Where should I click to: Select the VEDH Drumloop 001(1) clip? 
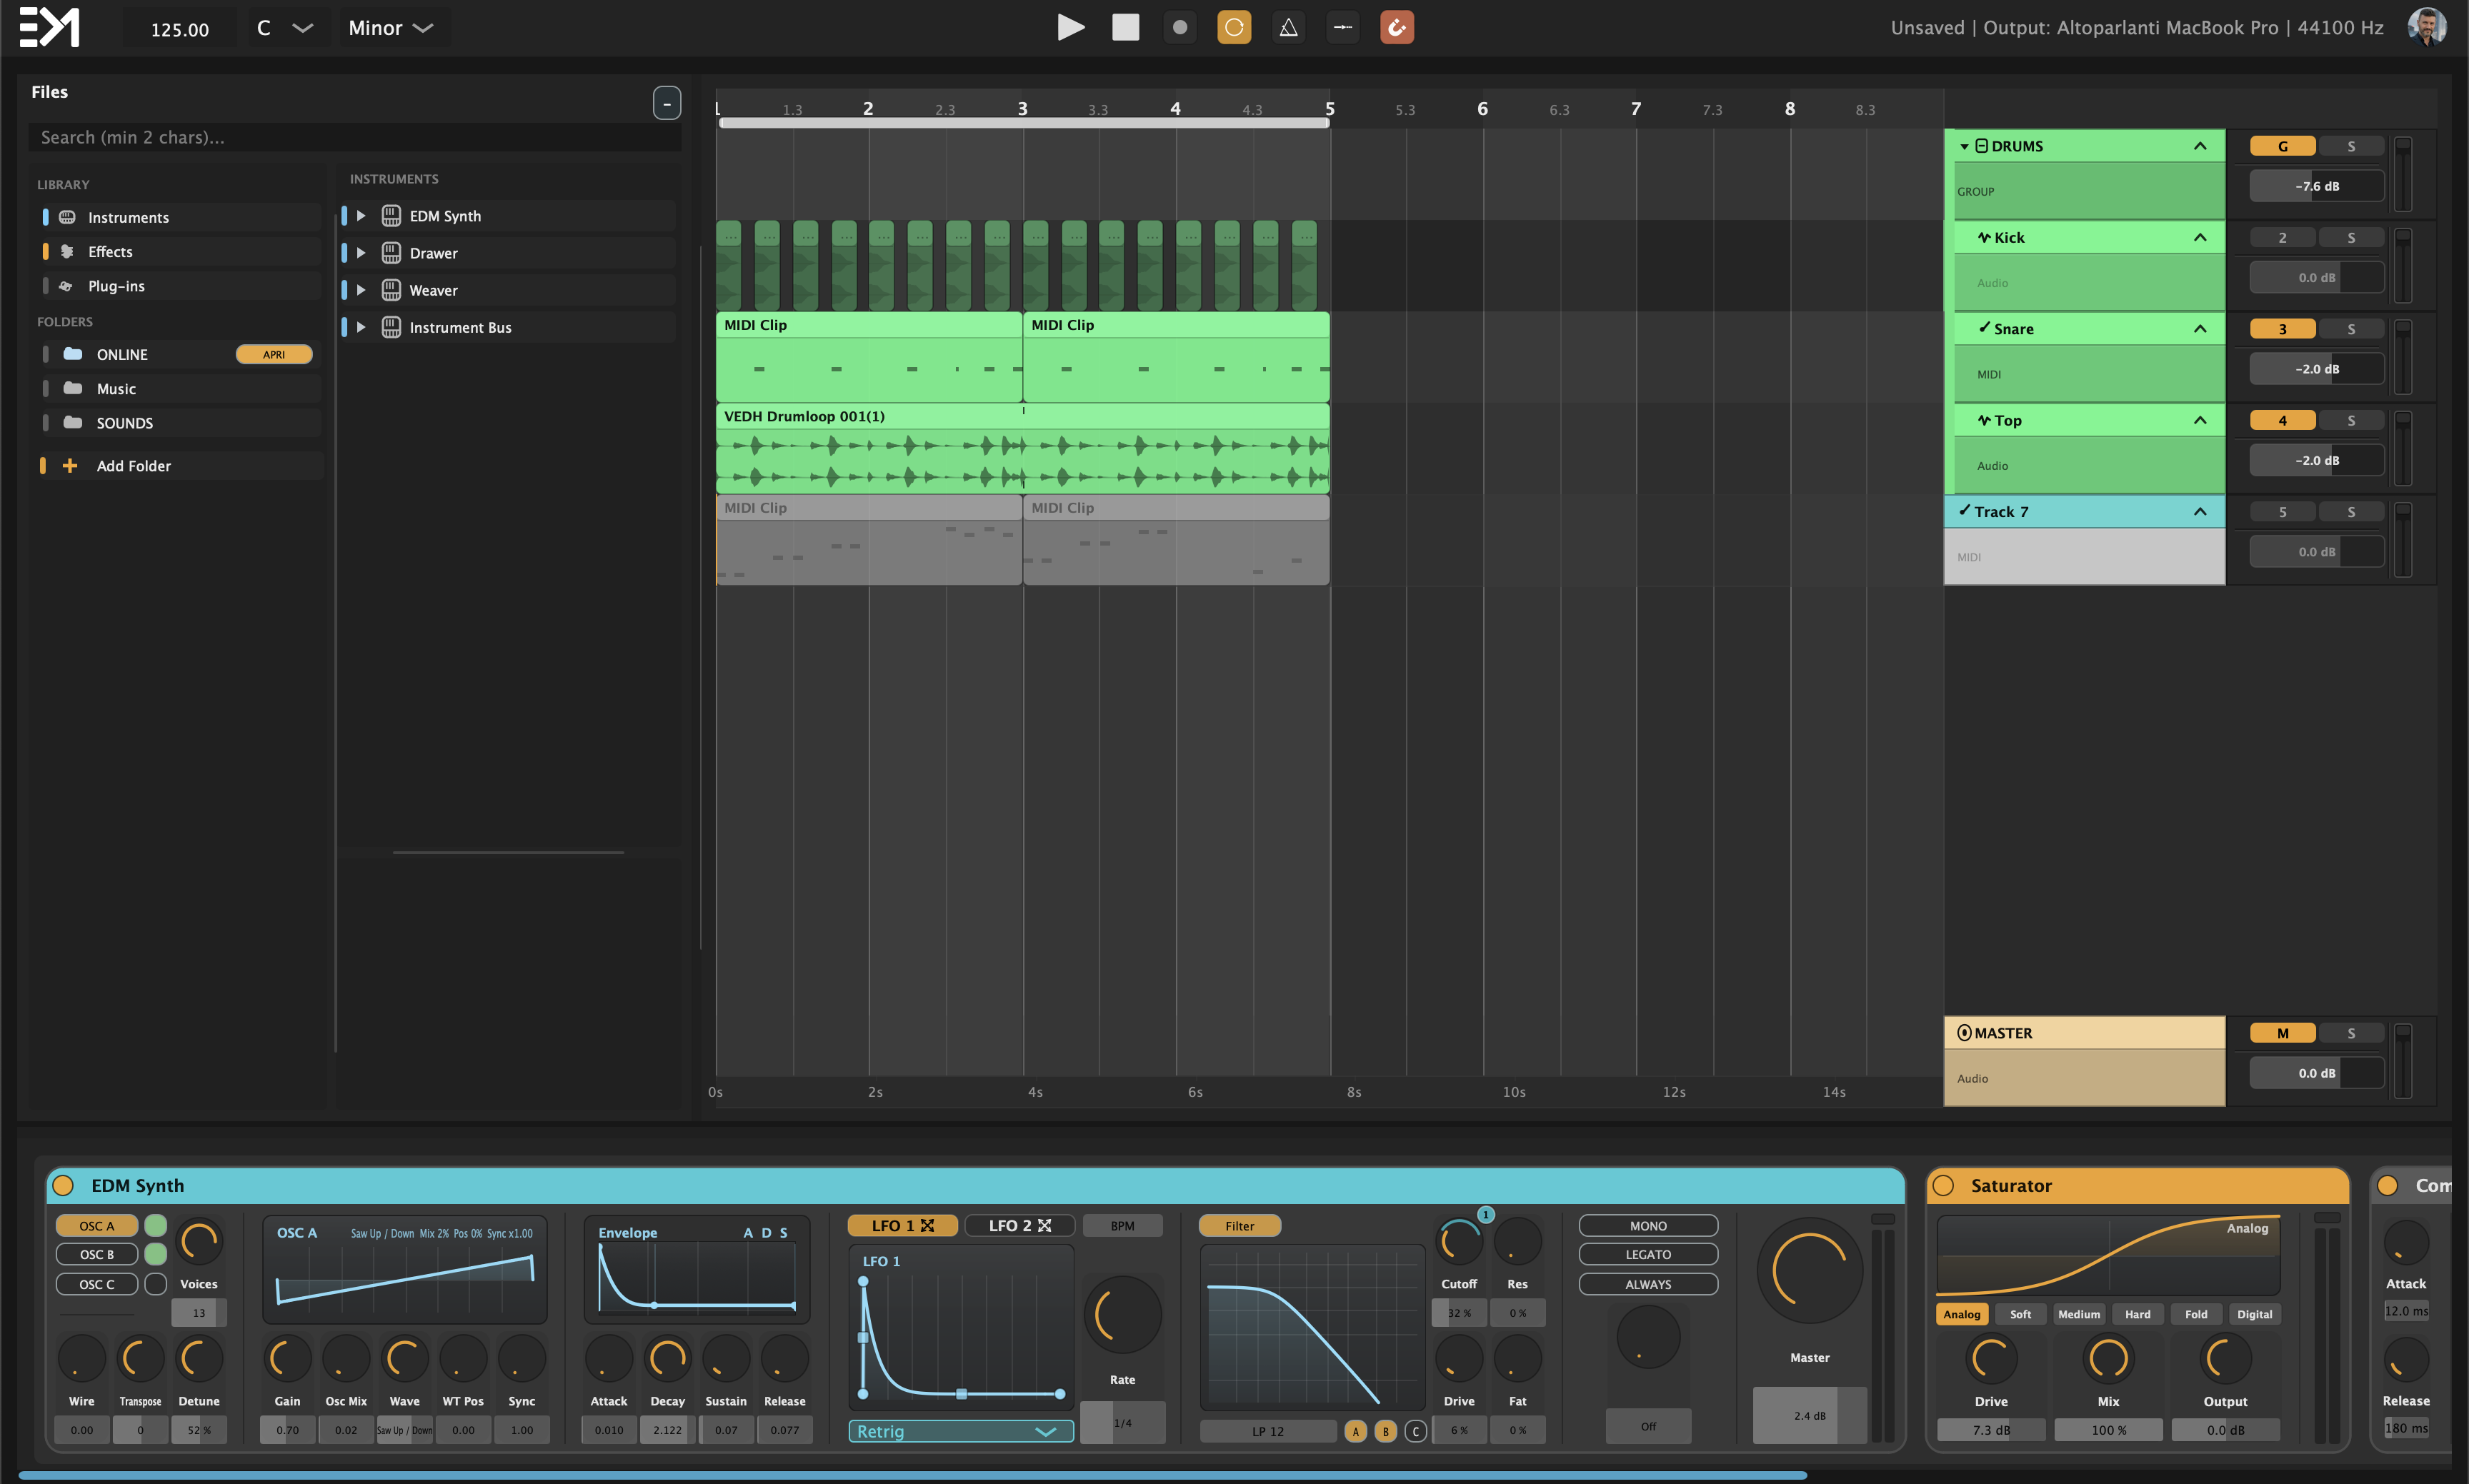[1022, 448]
